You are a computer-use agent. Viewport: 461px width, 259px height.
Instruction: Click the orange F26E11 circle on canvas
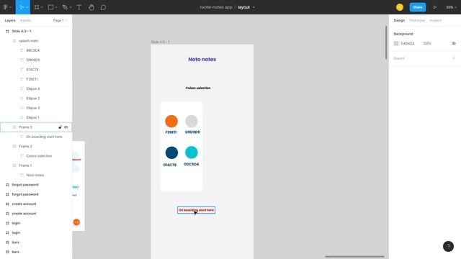pos(171,122)
